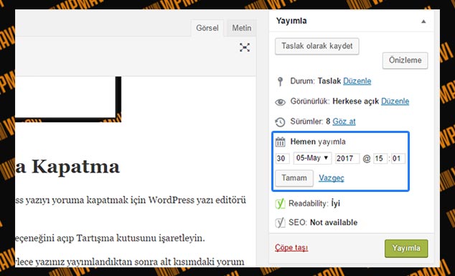This screenshot has width=455, height=276.
Task: Open the month dropdown showing 05-May
Action: point(312,158)
